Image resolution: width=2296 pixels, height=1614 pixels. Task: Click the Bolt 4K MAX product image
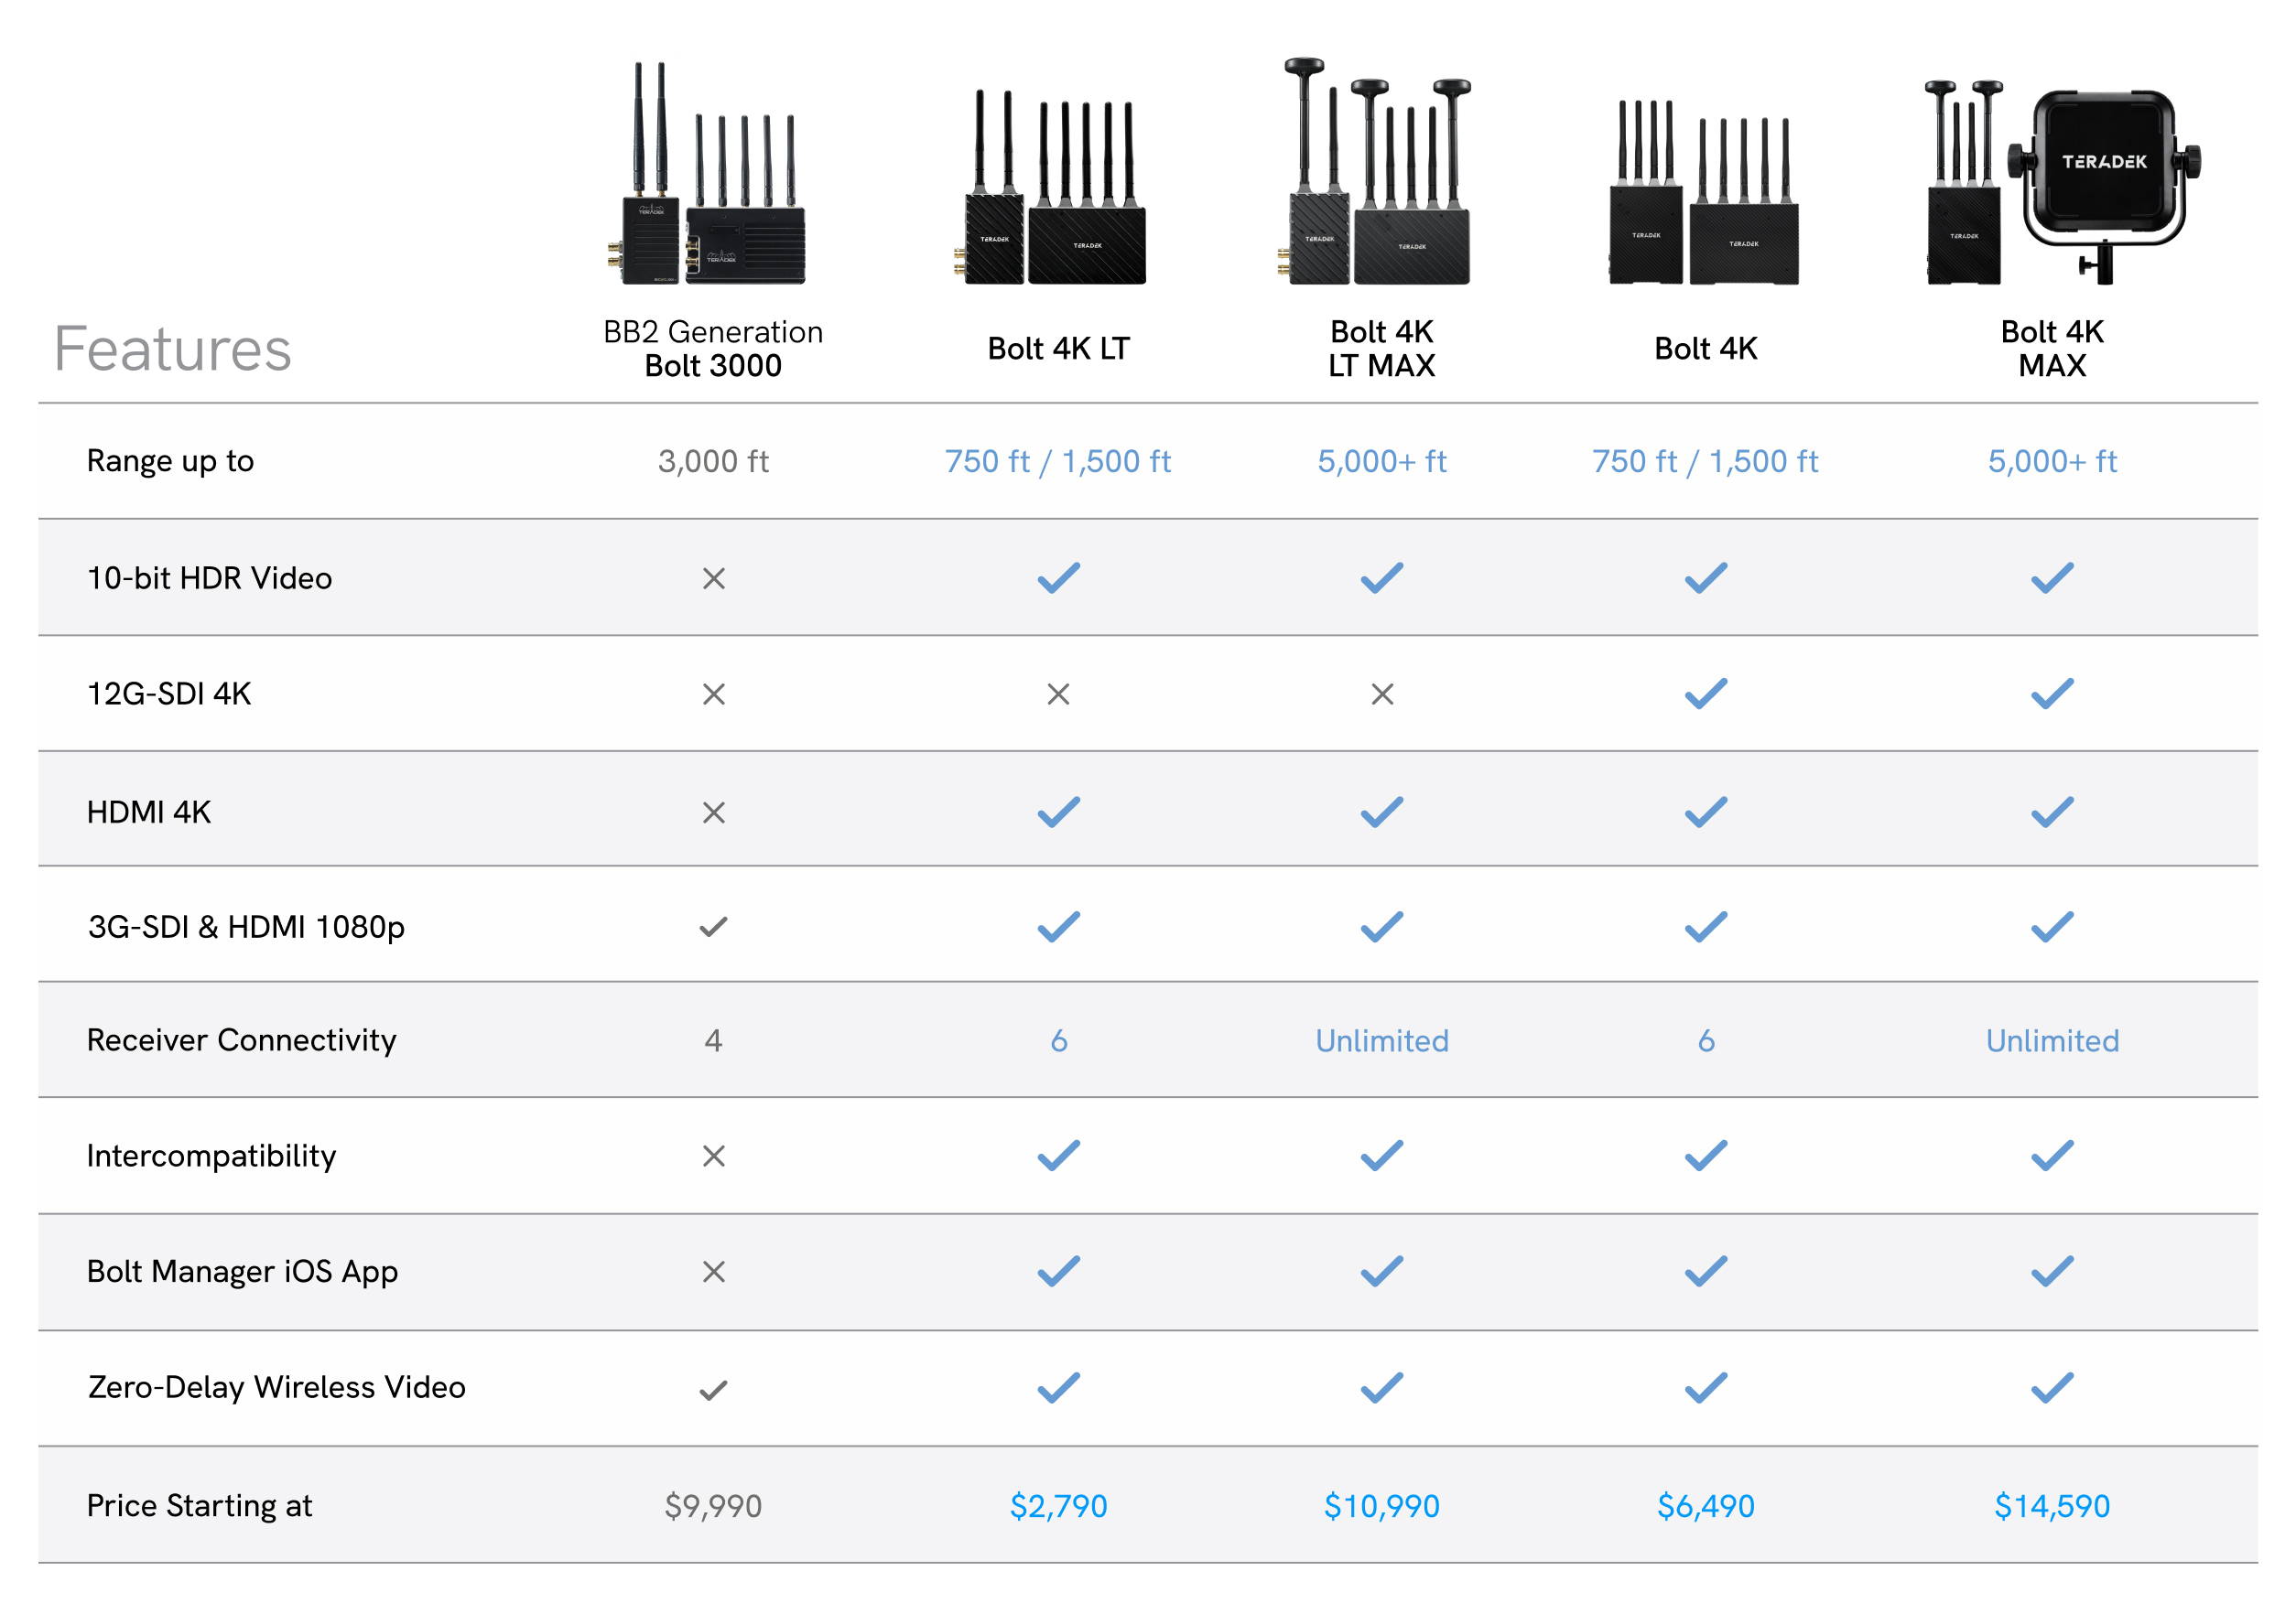coord(2063,183)
